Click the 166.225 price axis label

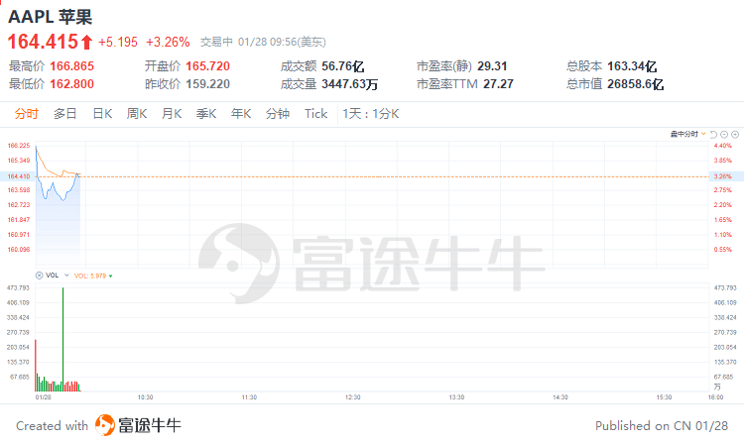tap(19, 146)
